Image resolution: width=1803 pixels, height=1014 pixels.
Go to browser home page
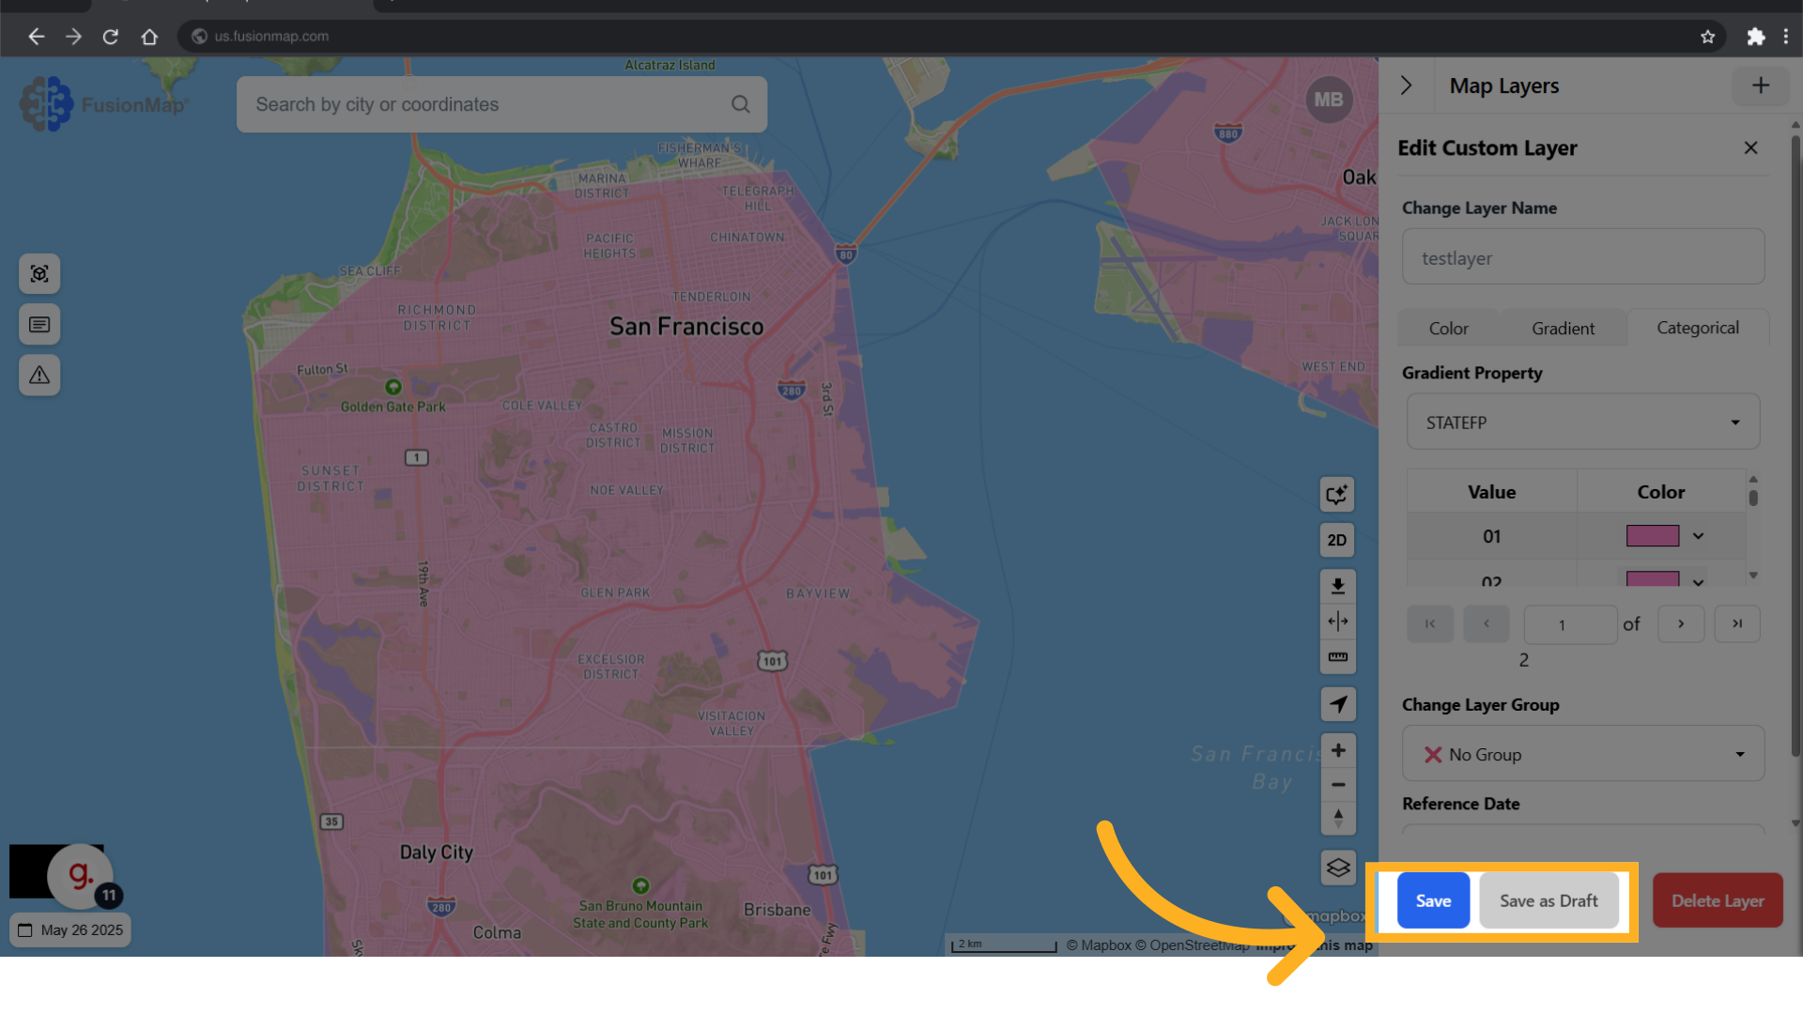coord(149,37)
